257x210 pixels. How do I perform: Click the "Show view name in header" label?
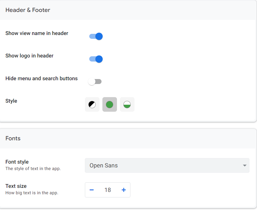37,33
